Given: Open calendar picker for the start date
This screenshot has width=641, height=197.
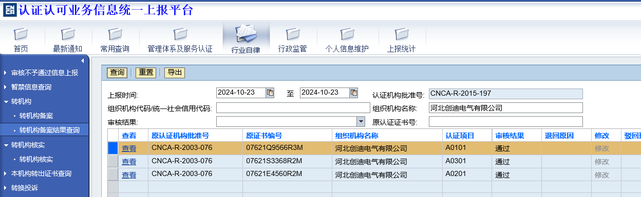Looking at the screenshot, I should pos(270,93).
